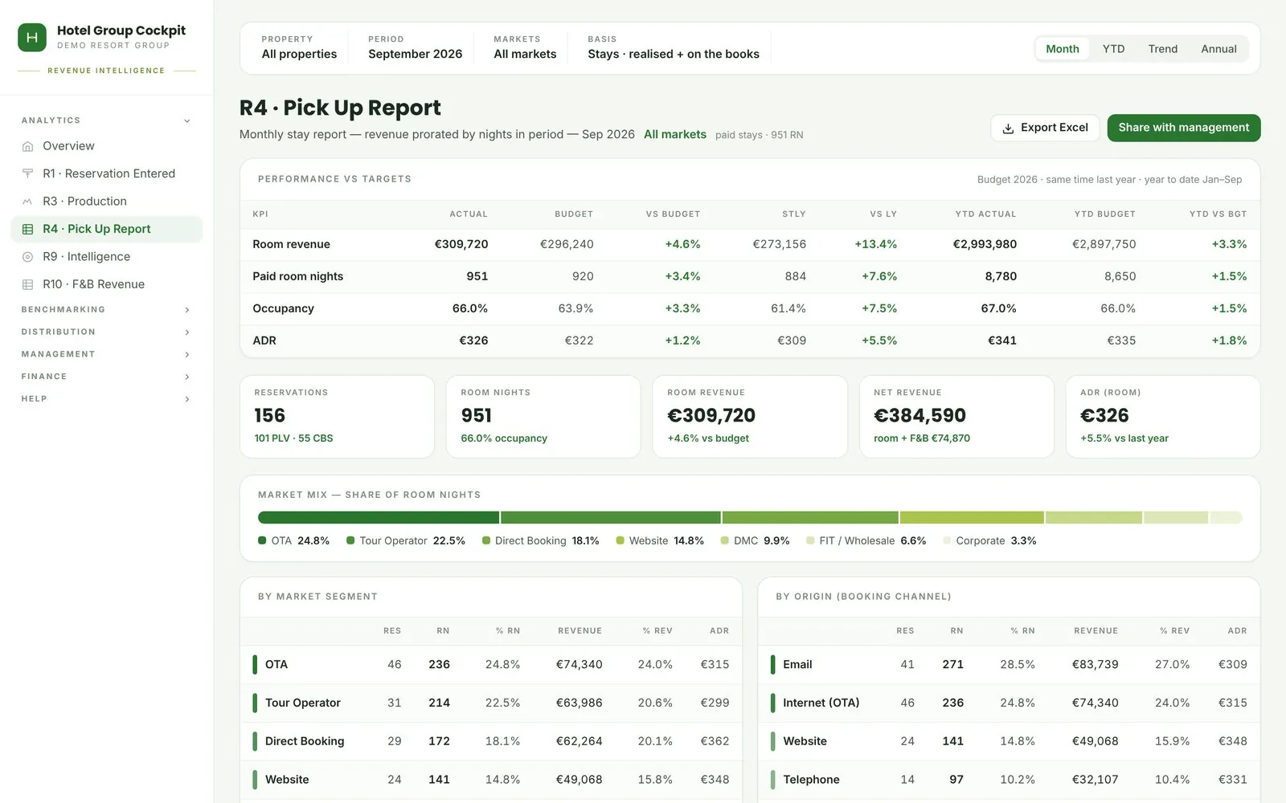The width and height of the screenshot is (1286, 803).
Task: Open R10 · F&B Revenue report
Action: click(106, 284)
